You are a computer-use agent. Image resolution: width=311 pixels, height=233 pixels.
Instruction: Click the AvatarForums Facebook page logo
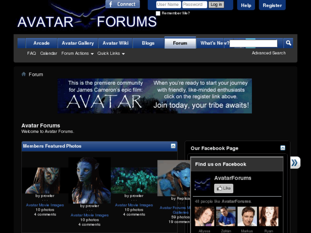(x=202, y=183)
